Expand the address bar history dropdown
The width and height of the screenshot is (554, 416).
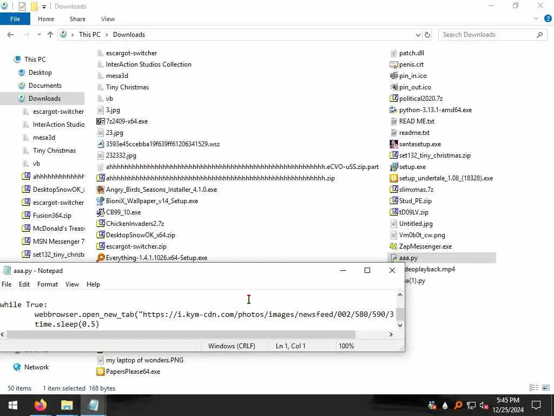[418, 35]
